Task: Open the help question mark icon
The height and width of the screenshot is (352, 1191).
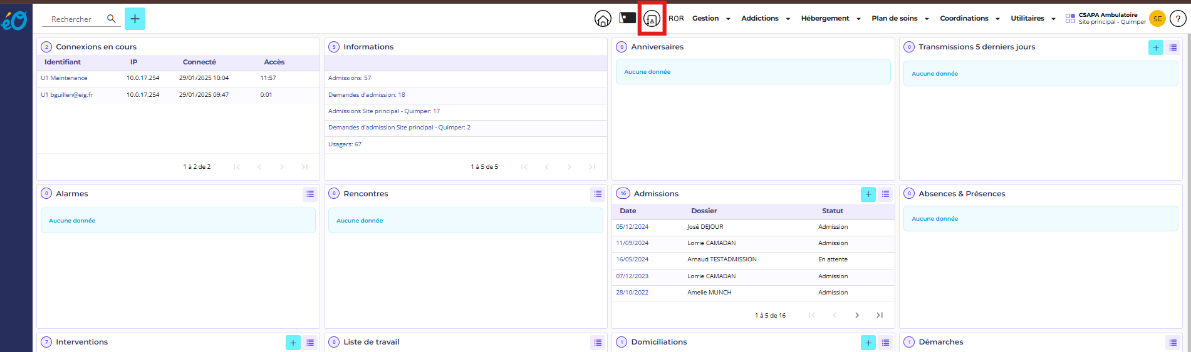Action: pyautogui.click(x=1178, y=19)
